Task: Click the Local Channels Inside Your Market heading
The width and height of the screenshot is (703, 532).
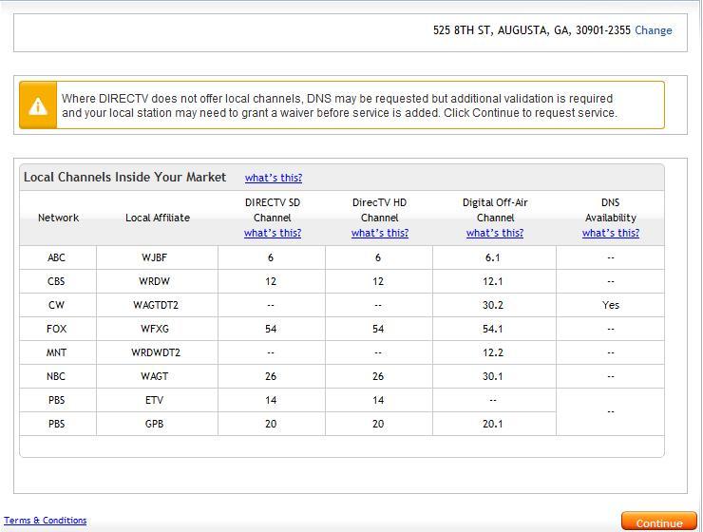Action: 124,178
